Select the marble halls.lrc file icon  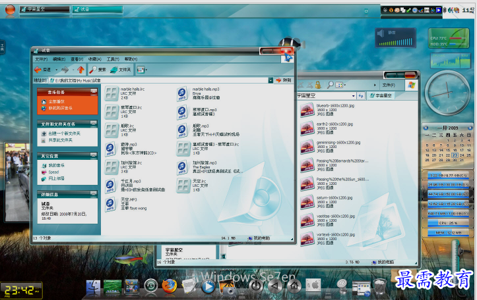click(111, 93)
